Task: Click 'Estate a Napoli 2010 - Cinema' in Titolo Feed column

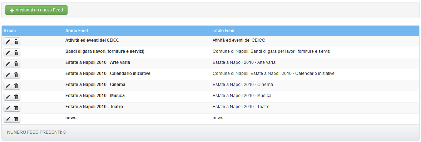Action: 243,85
